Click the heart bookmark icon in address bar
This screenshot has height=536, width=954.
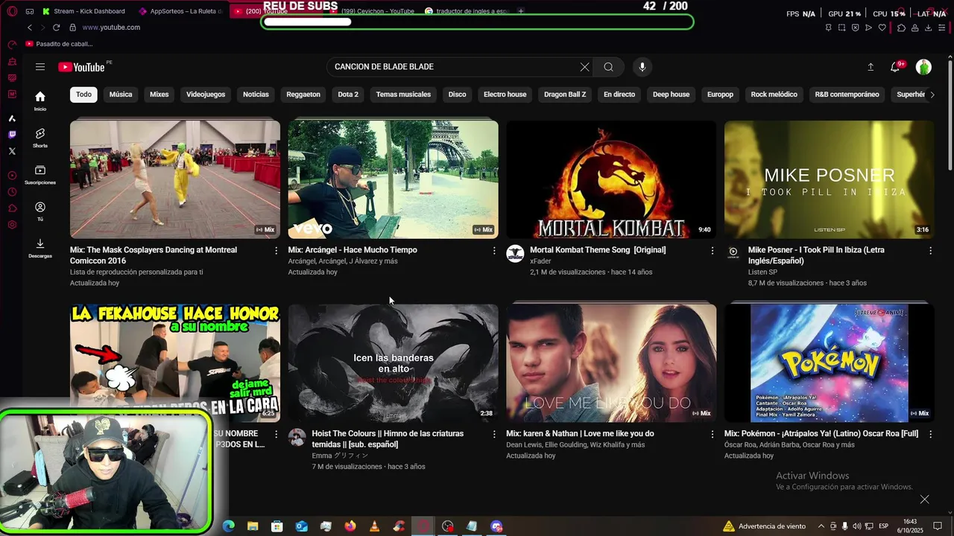pyautogui.click(x=882, y=28)
